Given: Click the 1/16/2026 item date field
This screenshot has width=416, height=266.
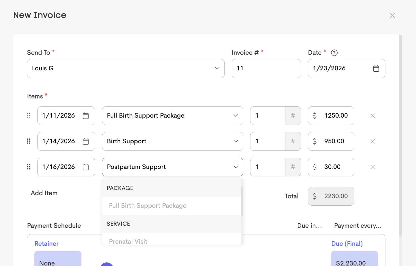Looking at the screenshot, I should pos(66,167).
